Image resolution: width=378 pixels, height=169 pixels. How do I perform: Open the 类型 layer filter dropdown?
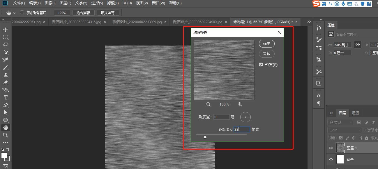(x=340, y=122)
